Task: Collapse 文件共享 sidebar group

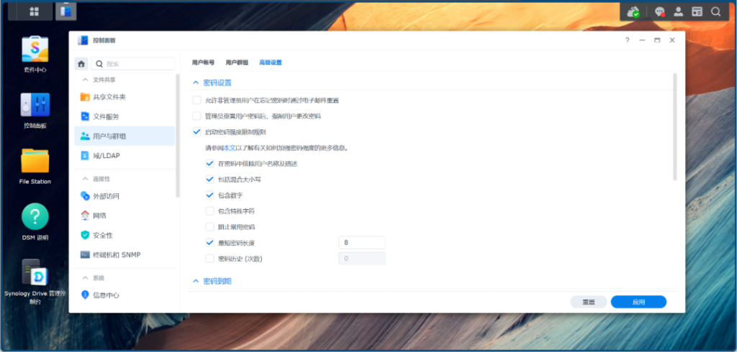Action: click(85, 80)
